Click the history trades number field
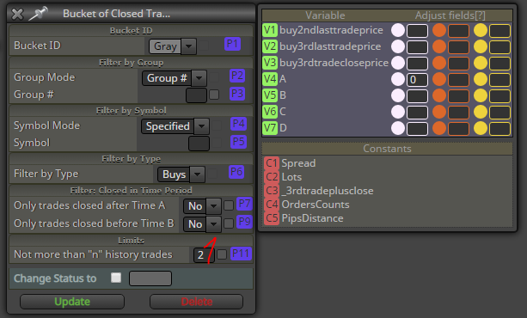The image size is (527, 318). [204, 254]
